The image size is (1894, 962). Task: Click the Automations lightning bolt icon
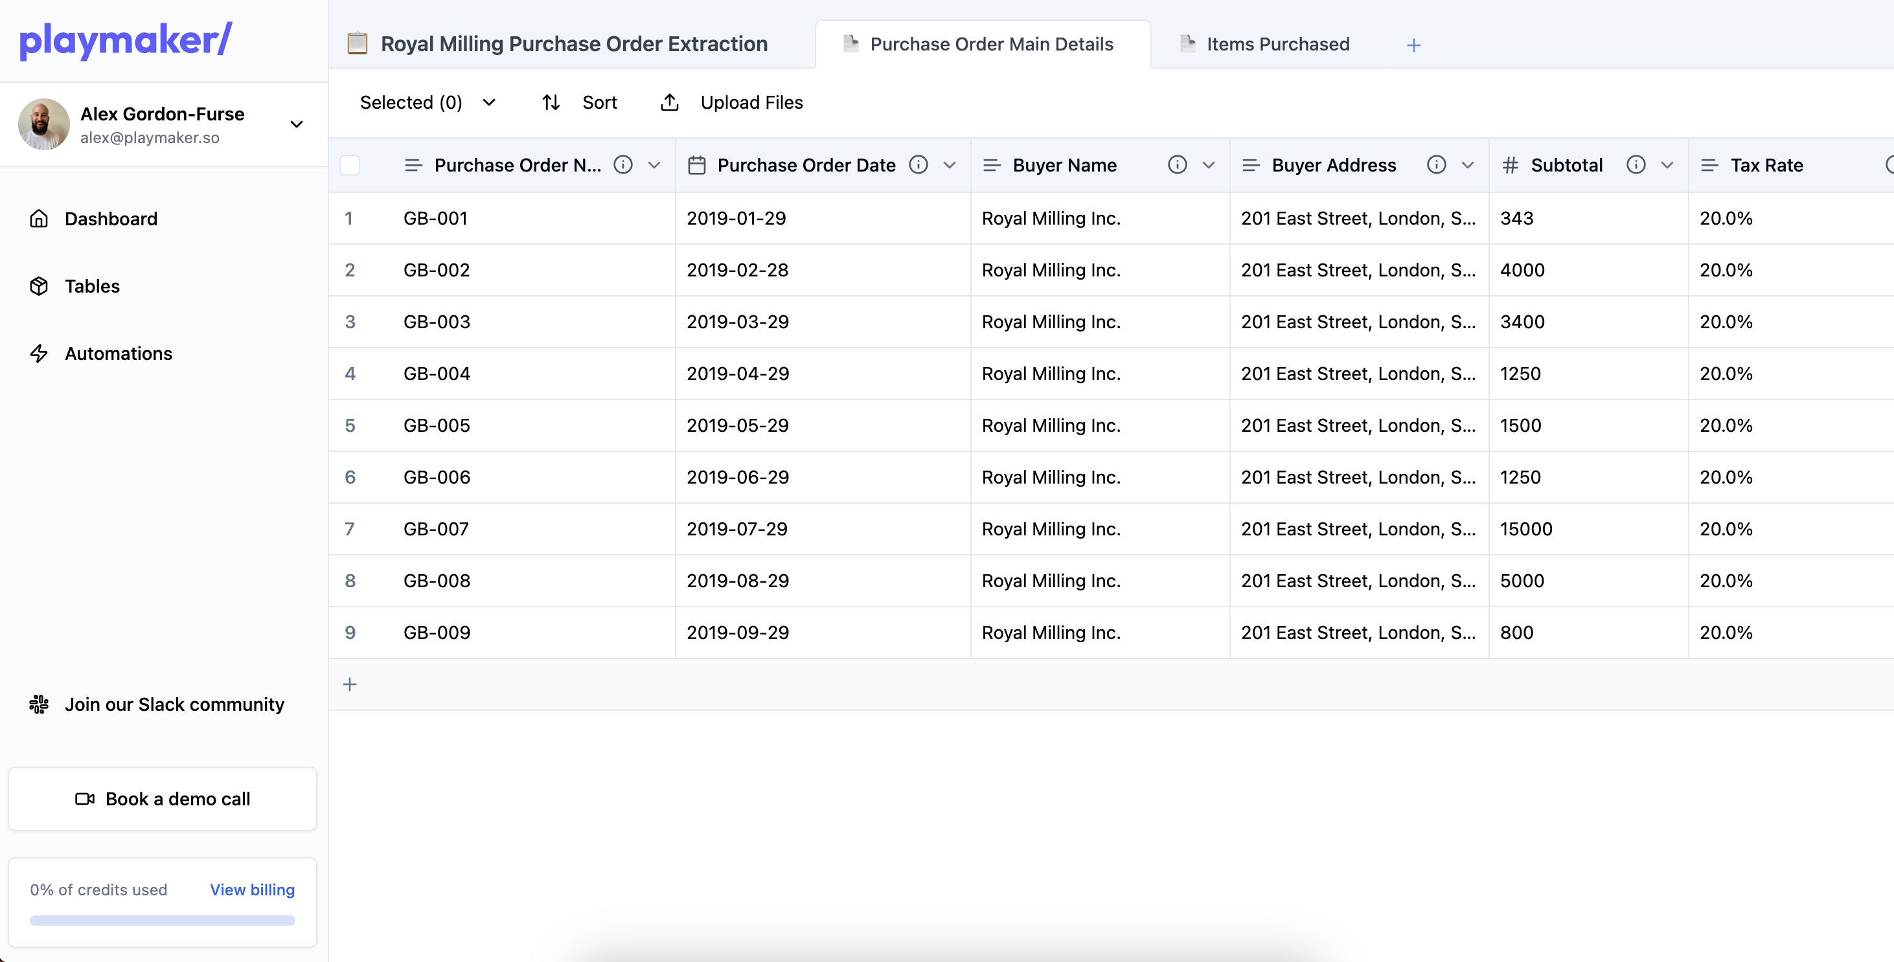coord(39,353)
